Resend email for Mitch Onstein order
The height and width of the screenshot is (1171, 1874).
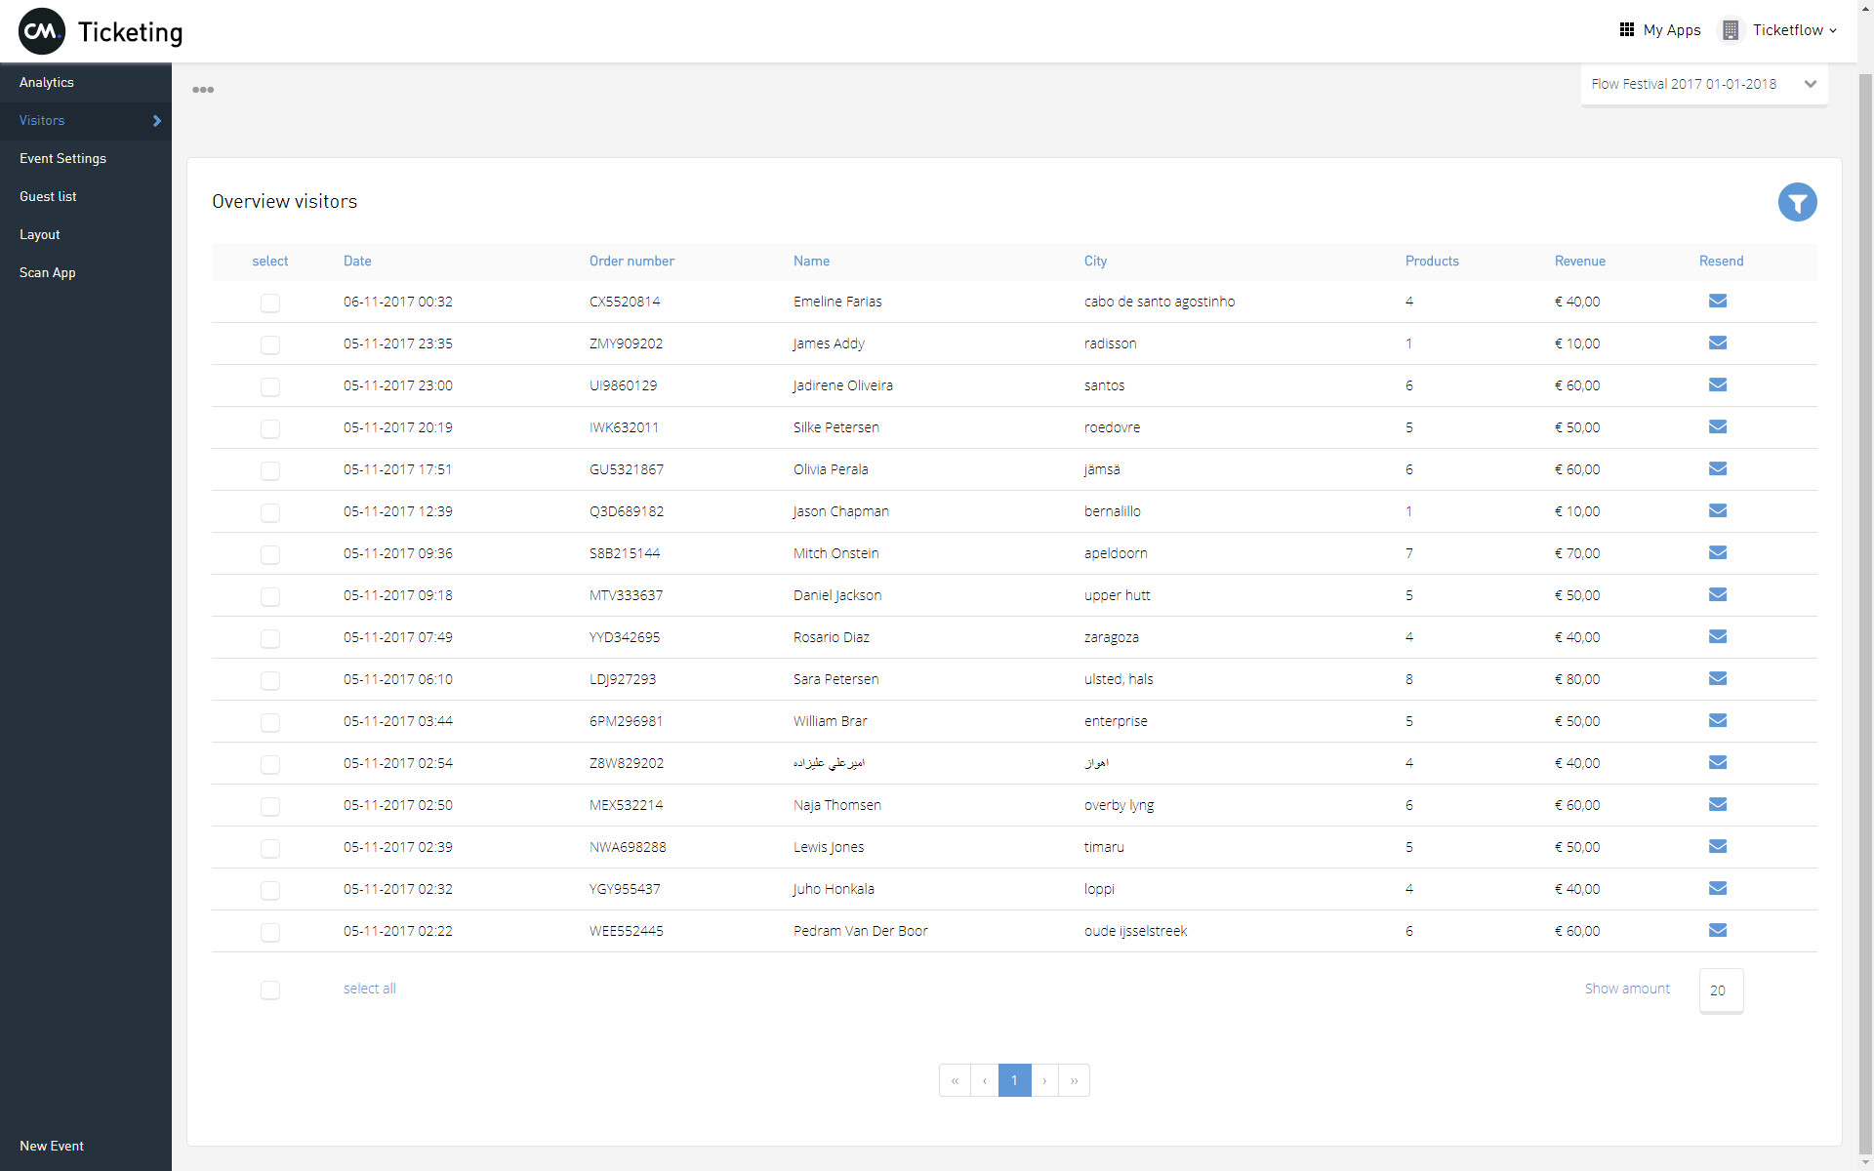[1718, 552]
